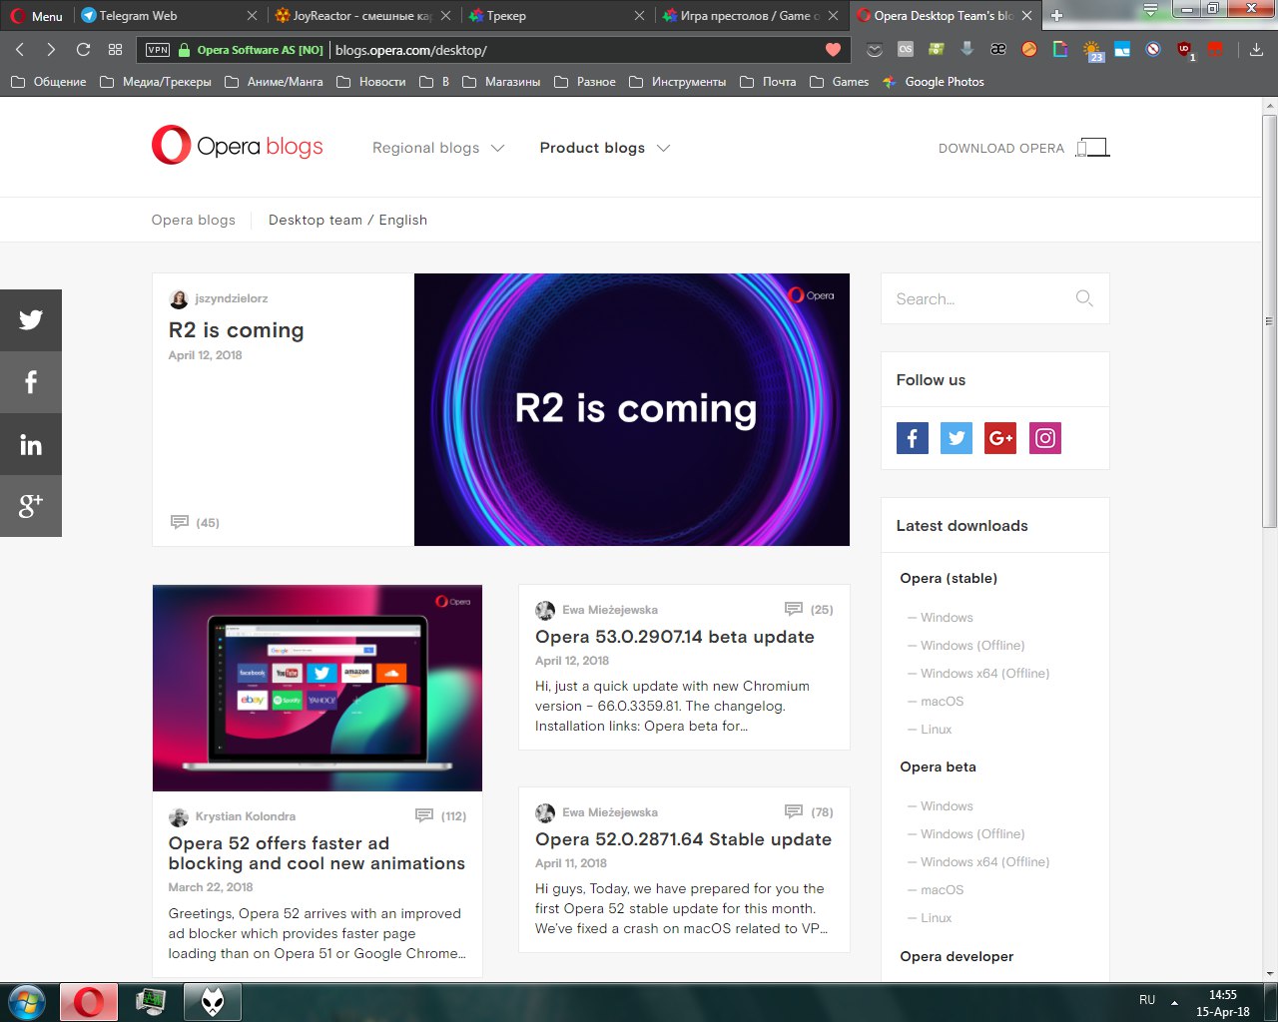The height and width of the screenshot is (1022, 1278).
Task: Click the Opera taskbar icon
Action: [x=89, y=1001]
